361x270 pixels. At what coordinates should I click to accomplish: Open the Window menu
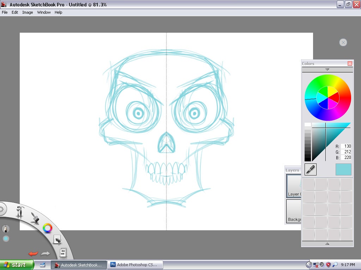click(44, 12)
